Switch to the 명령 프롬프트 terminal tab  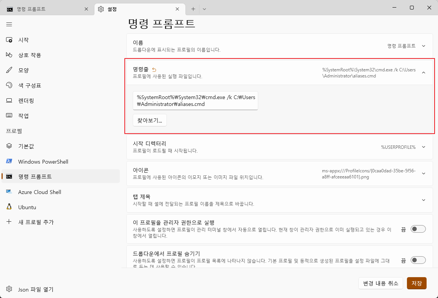point(46,8)
